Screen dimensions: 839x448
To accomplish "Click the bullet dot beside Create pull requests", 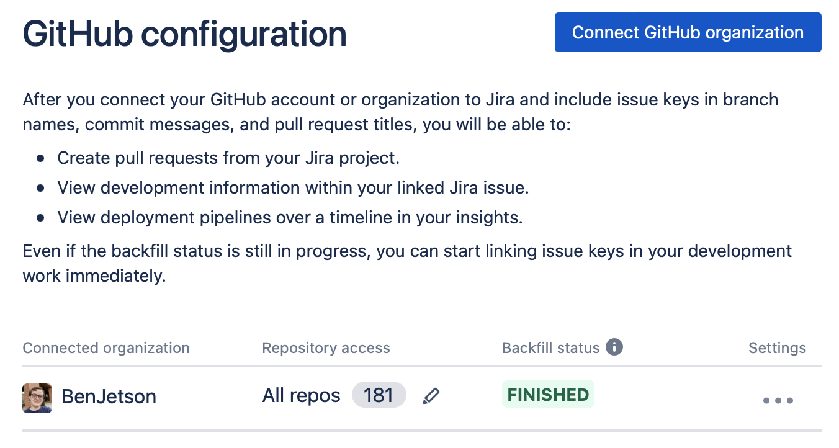I will (x=40, y=158).
